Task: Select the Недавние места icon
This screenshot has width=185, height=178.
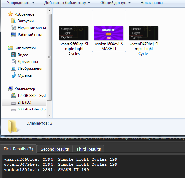Action: coord(14,28)
